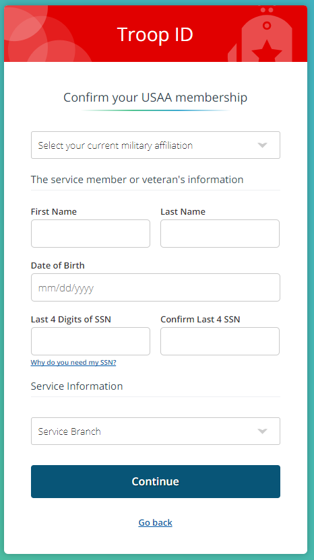Click the Troop ID header title
This screenshot has width=314, height=560.
(155, 34)
